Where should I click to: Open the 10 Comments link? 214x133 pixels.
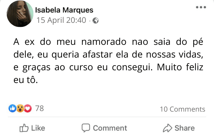click(x=182, y=109)
